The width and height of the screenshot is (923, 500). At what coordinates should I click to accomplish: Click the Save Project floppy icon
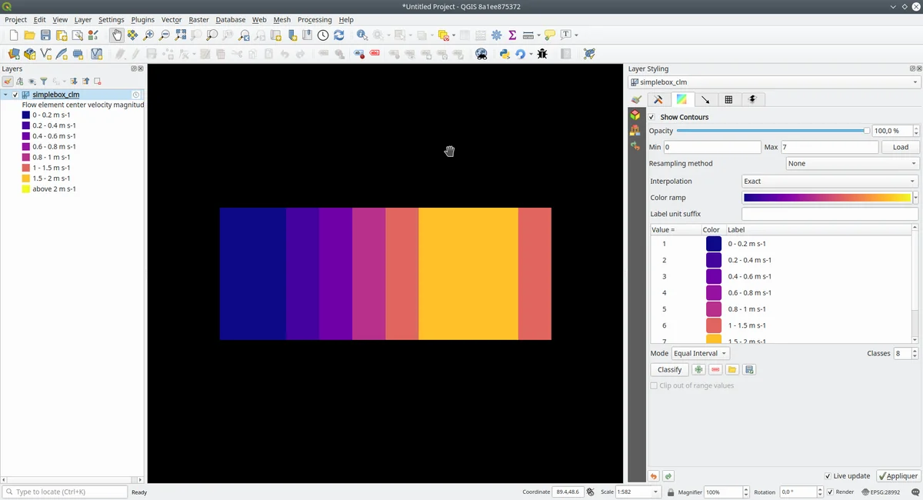pos(45,35)
